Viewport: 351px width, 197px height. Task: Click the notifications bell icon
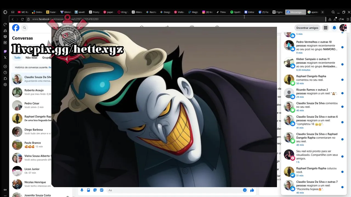coord(334,28)
